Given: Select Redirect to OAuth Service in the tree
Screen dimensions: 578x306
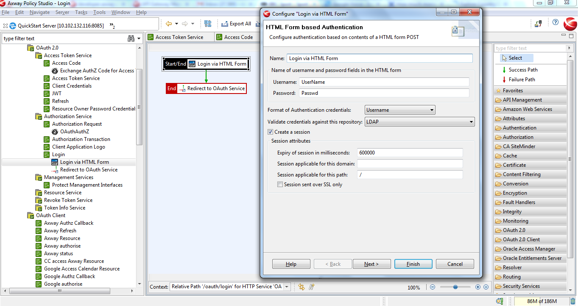Looking at the screenshot, I should click(x=89, y=170).
